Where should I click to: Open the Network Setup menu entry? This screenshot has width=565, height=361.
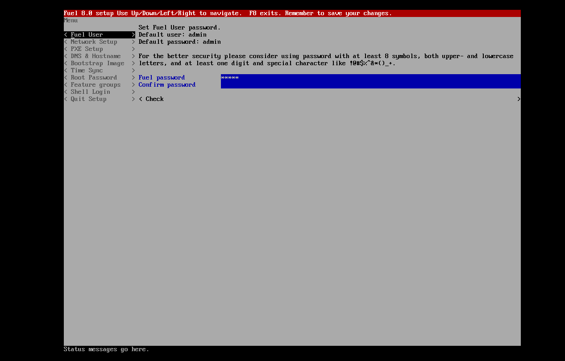pos(99,42)
